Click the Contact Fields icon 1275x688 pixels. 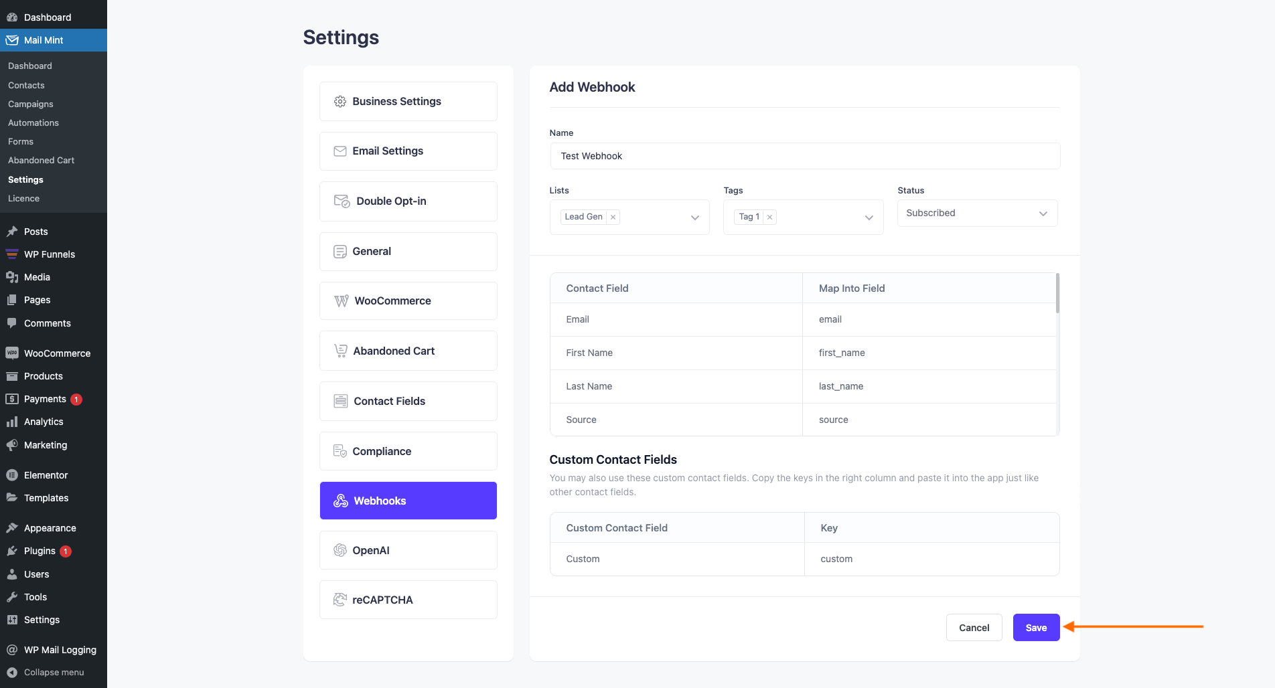pyautogui.click(x=341, y=401)
